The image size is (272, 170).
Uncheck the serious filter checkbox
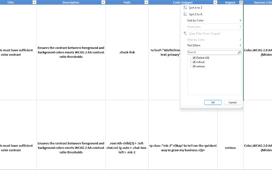click(194, 66)
